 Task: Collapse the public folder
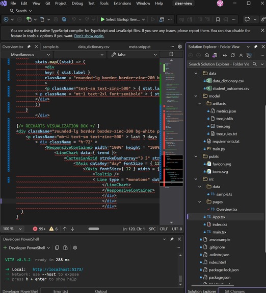[196, 156]
